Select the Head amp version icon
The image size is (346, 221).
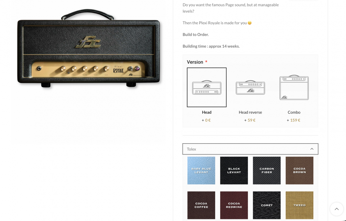[207, 87]
